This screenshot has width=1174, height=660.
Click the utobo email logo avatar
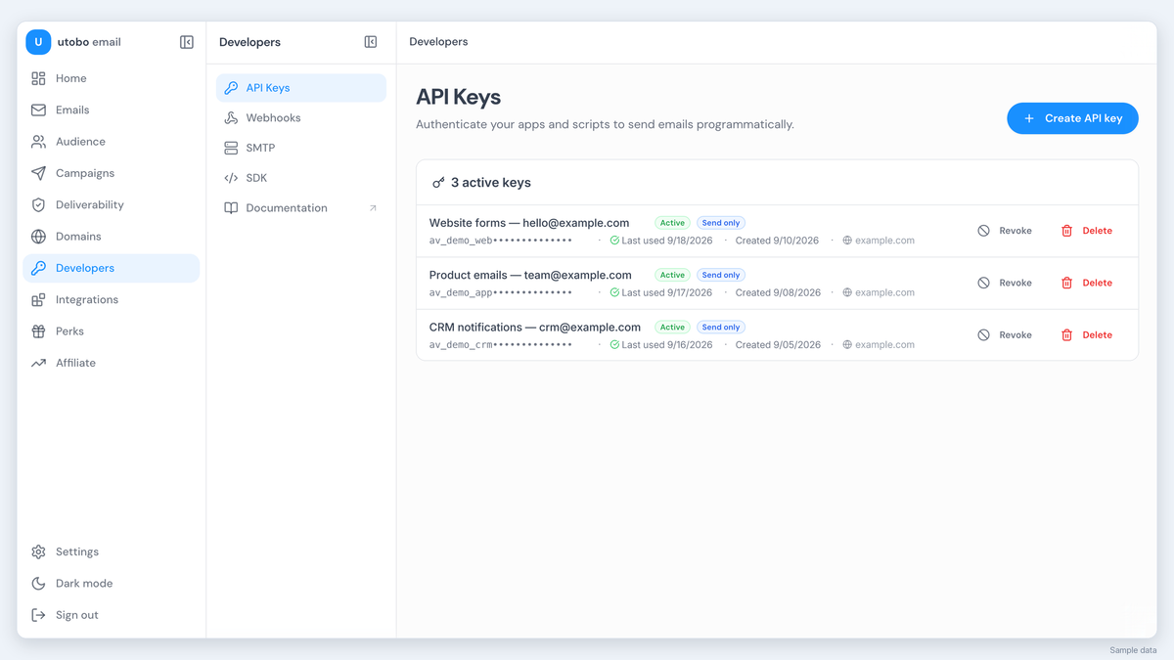pos(38,42)
